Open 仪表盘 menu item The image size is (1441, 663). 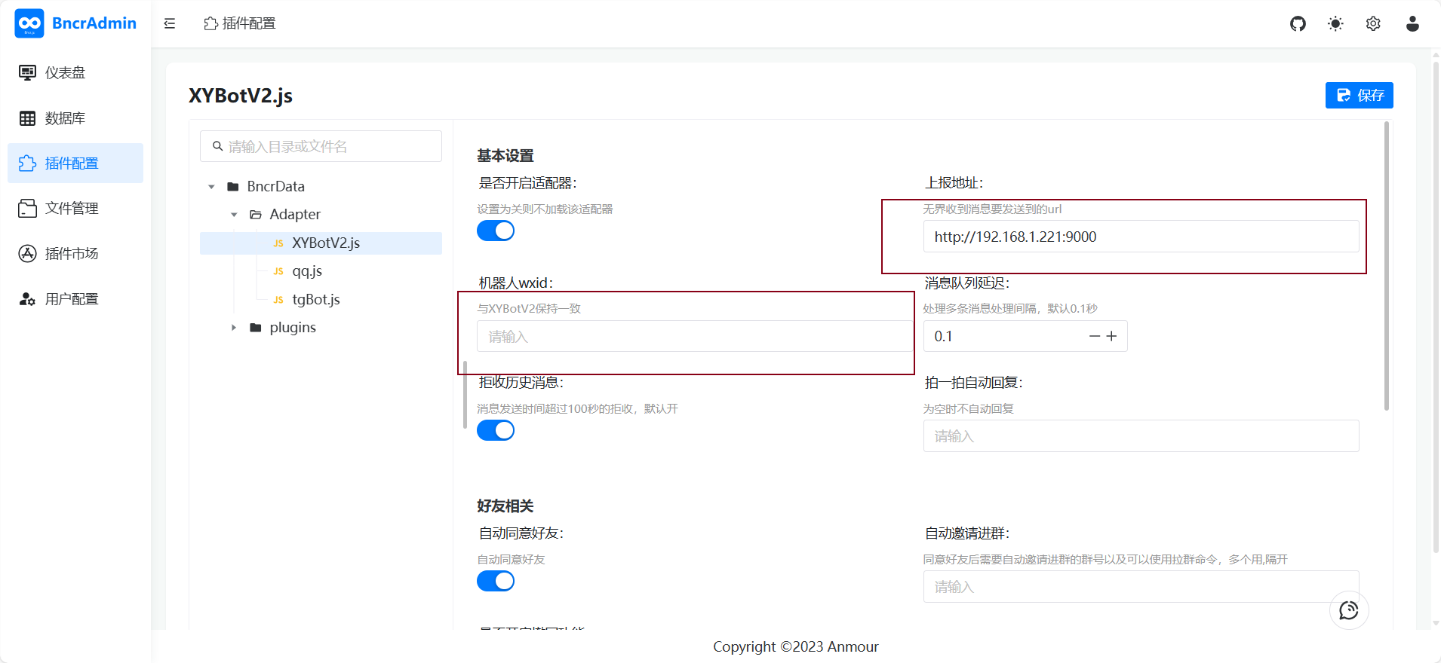[x=75, y=72]
